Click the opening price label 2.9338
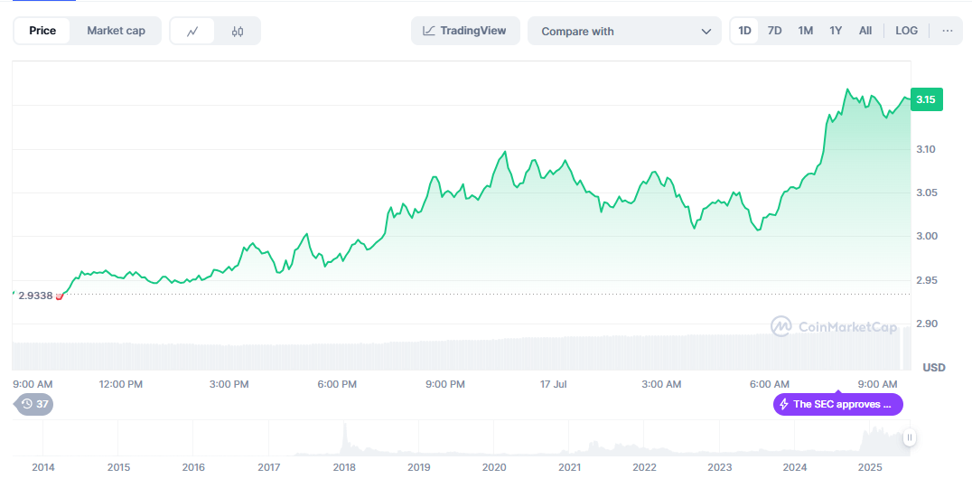 [35, 296]
